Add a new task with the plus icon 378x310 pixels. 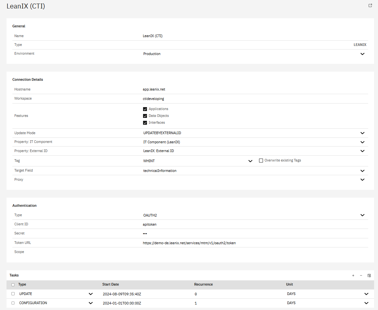(353, 275)
